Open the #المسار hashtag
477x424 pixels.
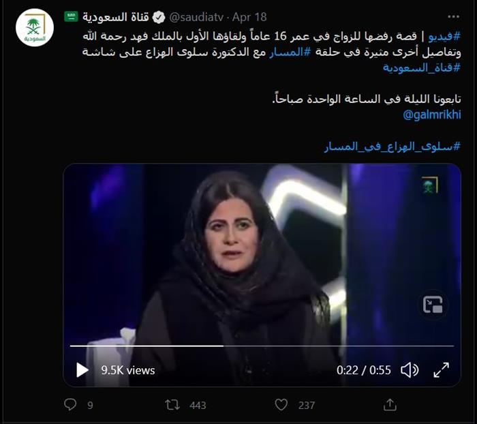coord(290,52)
